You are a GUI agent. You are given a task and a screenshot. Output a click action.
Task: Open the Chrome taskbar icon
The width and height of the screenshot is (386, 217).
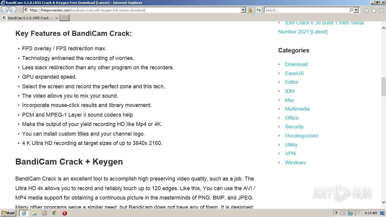pyautogui.click(x=55, y=213)
